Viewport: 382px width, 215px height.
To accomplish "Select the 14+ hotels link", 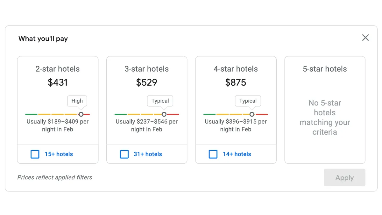I will 237,154.
